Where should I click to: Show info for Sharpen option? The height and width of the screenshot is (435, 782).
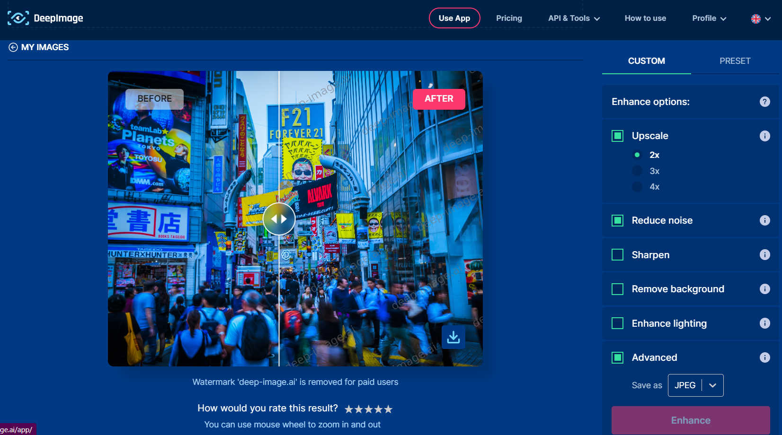765,254
